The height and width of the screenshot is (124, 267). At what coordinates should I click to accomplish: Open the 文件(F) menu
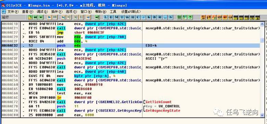(x=13, y=12)
